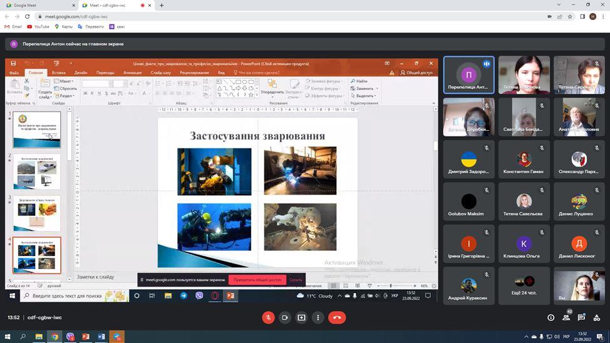Select slide 2 thumbnail in slide panel
Screen dimensions: 610x343
click(x=36, y=171)
